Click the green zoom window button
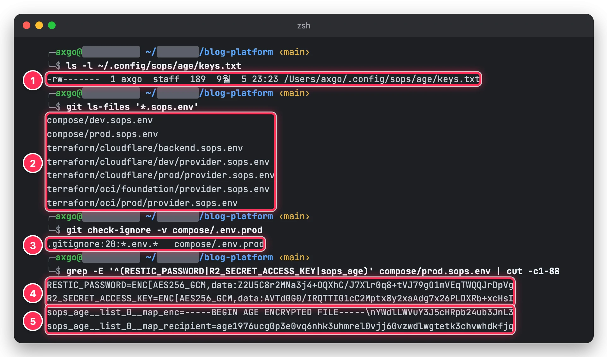607x357 pixels. click(52, 25)
